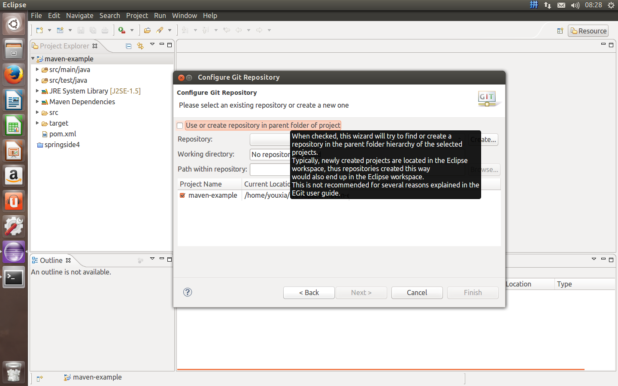This screenshot has width=618, height=386.
Task: Click the New wizard toolbar icon
Action: click(39, 30)
